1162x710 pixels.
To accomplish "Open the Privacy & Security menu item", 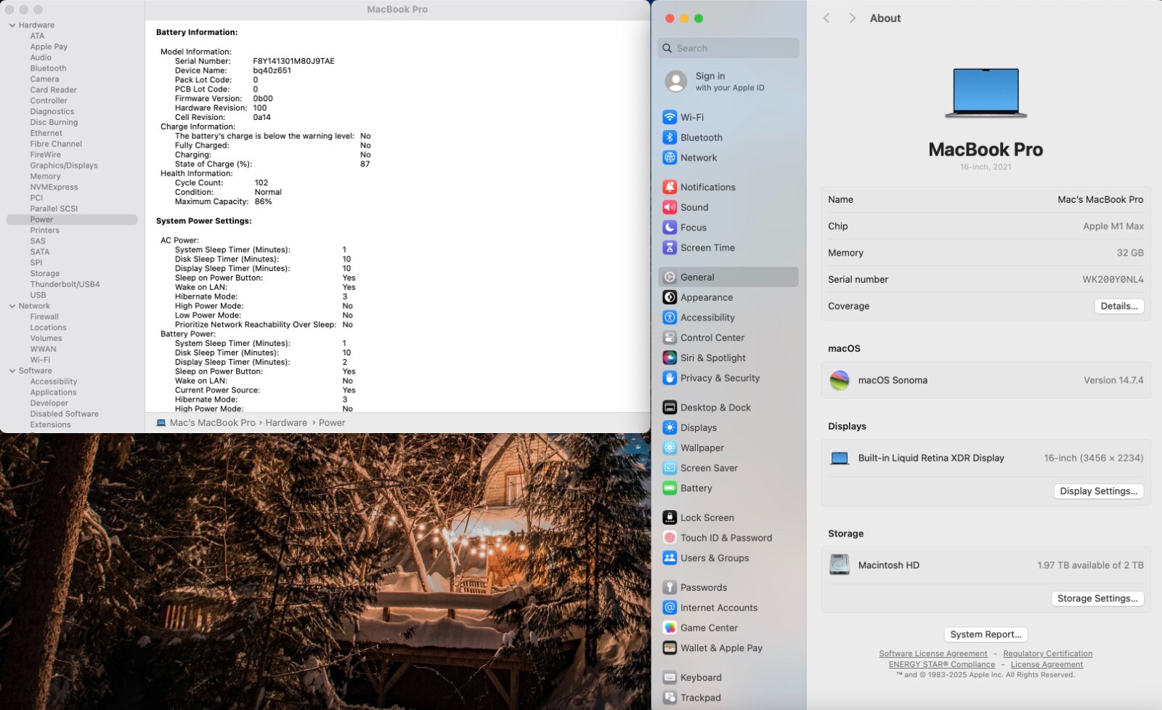I will tap(720, 378).
